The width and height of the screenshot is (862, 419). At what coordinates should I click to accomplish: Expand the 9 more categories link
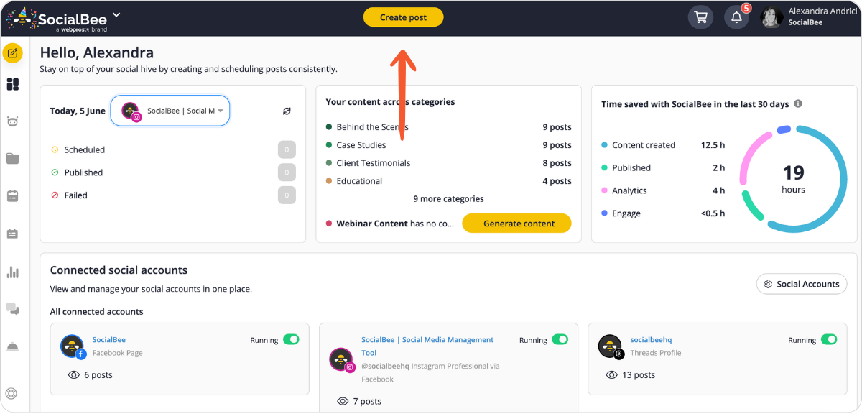(x=448, y=198)
